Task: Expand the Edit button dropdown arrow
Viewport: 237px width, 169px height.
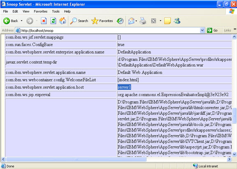Action: click(x=160, y=21)
